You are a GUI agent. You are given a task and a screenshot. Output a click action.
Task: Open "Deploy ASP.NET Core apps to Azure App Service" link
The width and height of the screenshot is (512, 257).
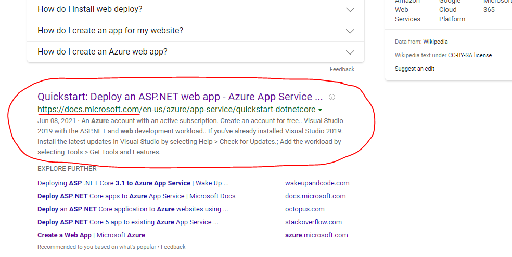[136, 196]
